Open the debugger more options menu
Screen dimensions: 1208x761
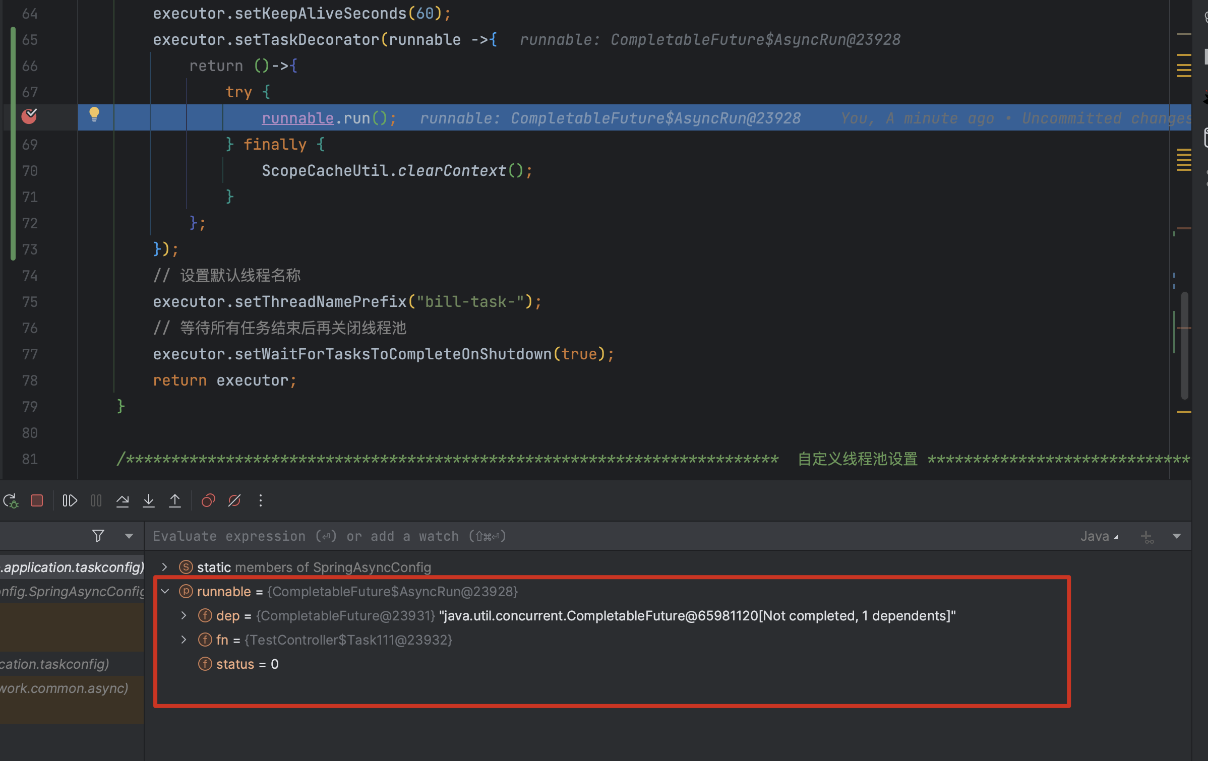pos(261,500)
